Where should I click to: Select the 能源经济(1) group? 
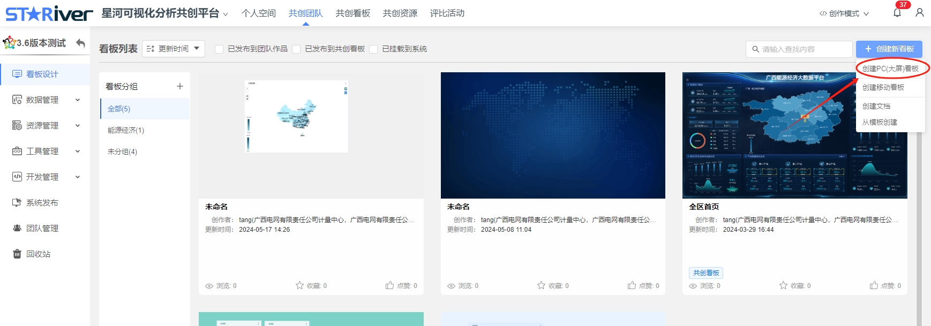pyautogui.click(x=126, y=130)
